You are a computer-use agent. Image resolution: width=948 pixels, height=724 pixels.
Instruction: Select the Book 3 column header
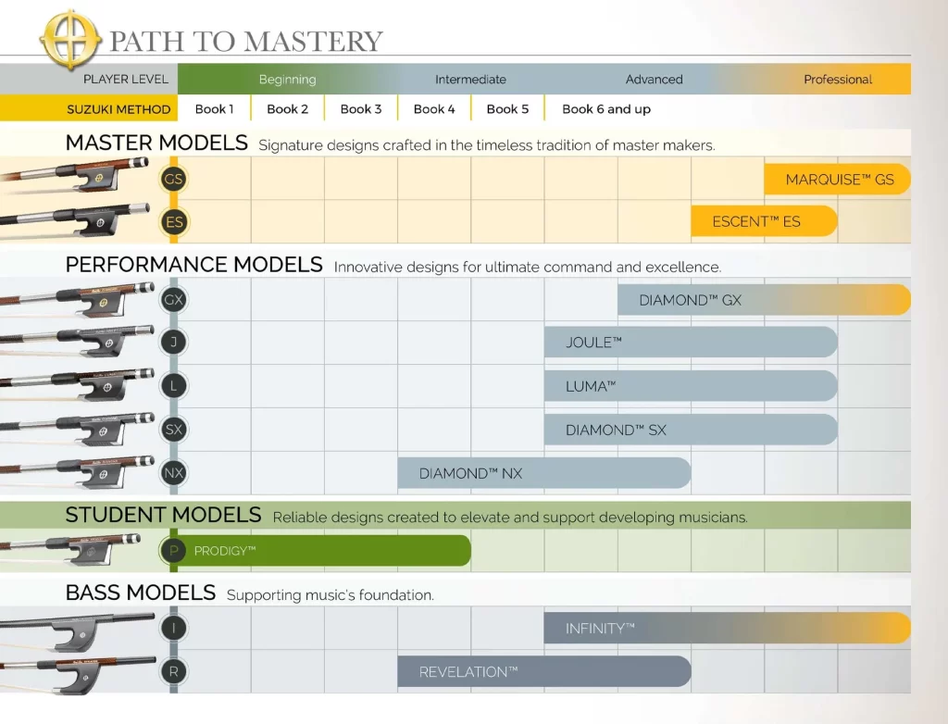361,109
